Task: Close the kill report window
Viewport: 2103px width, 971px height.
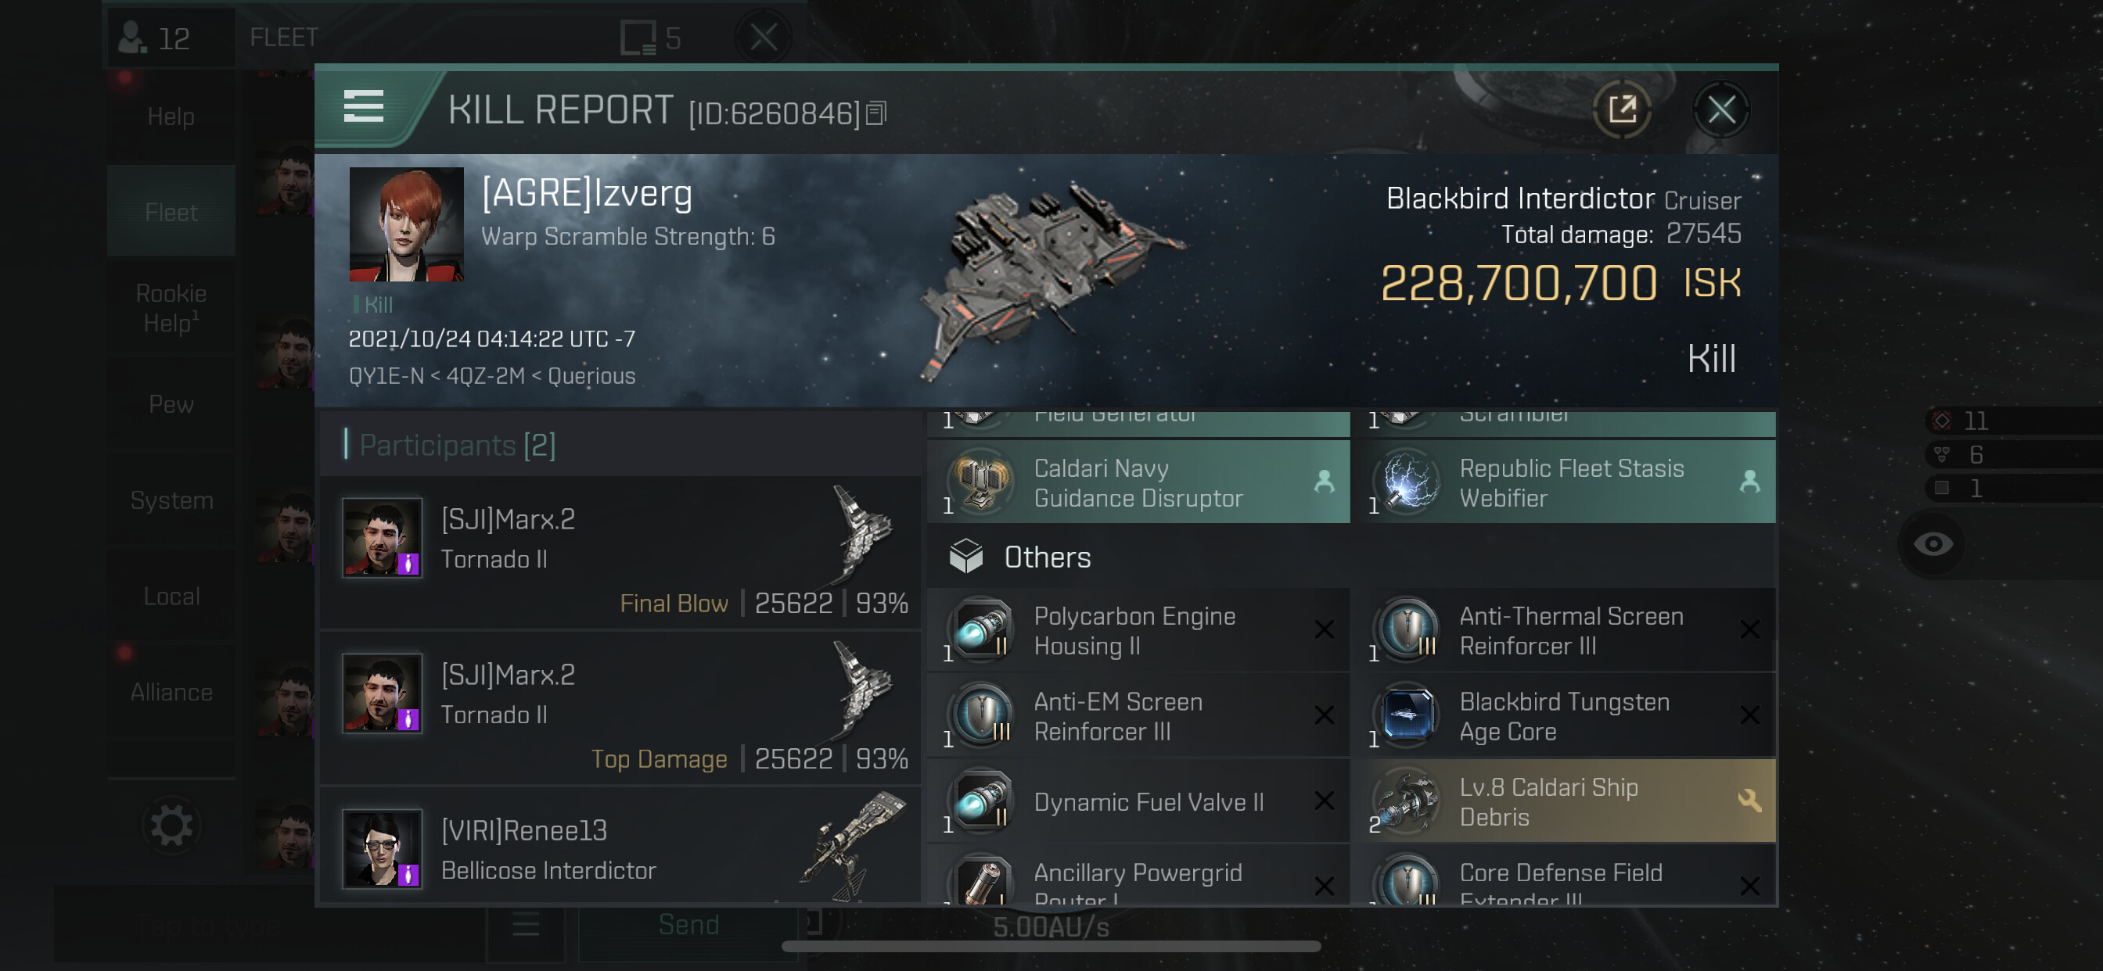Action: coord(1721,109)
